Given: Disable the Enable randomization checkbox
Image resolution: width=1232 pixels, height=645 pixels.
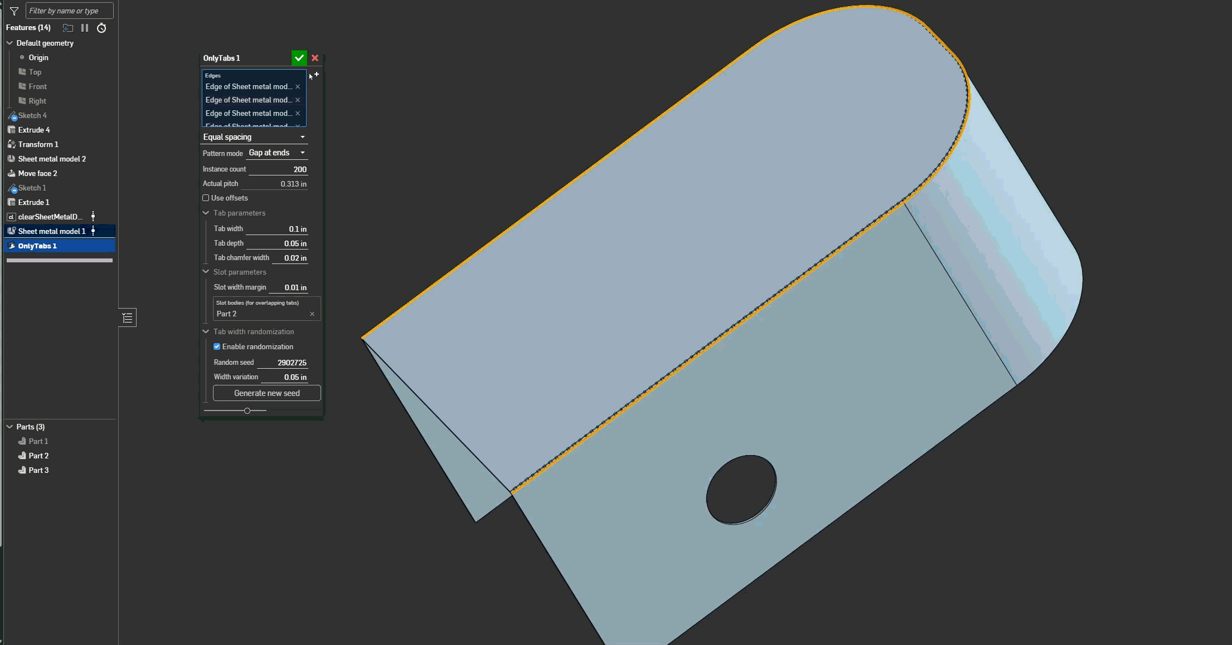Looking at the screenshot, I should point(217,346).
